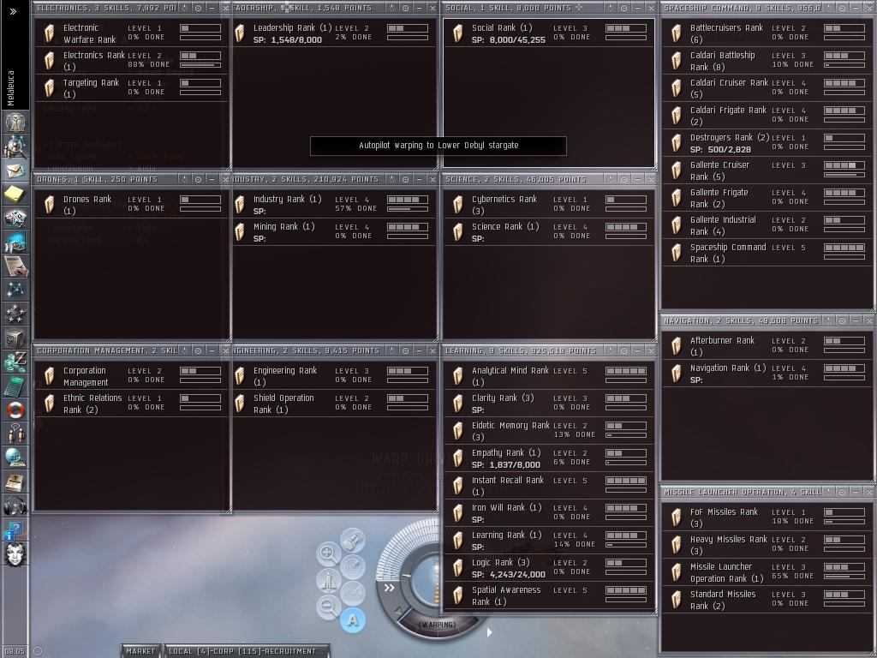Screen dimensions: 877x658
Task: Click the face portrait icon in sidebar
Action: [15, 554]
